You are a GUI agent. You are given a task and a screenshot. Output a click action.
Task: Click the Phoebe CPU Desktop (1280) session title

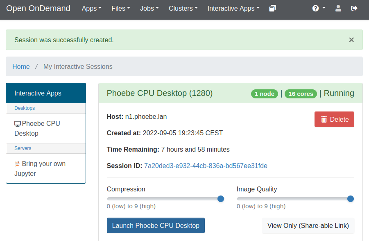pos(160,93)
